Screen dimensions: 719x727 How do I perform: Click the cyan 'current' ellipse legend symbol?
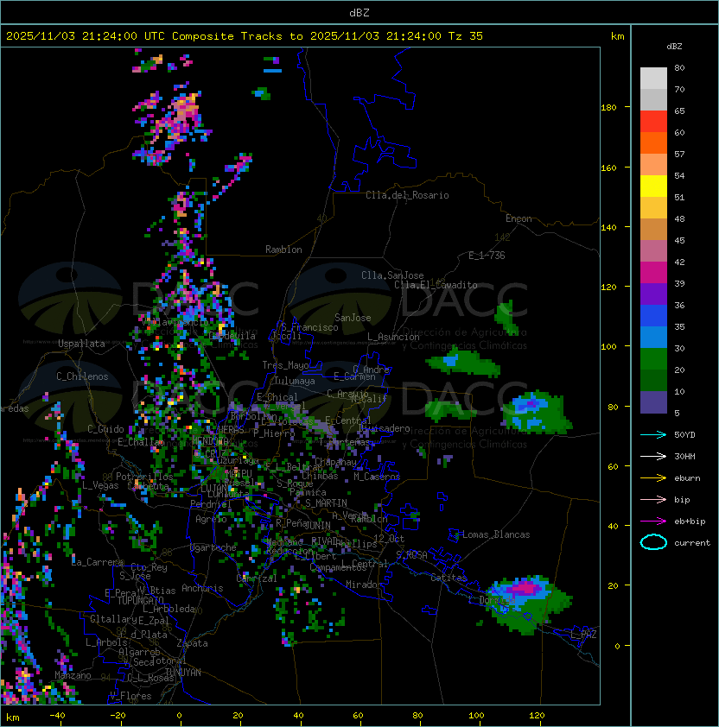(x=653, y=542)
